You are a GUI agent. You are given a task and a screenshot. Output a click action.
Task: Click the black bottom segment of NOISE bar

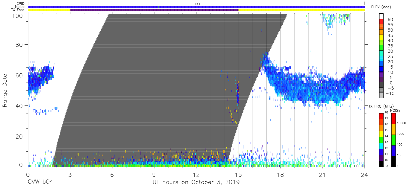tap(394, 161)
